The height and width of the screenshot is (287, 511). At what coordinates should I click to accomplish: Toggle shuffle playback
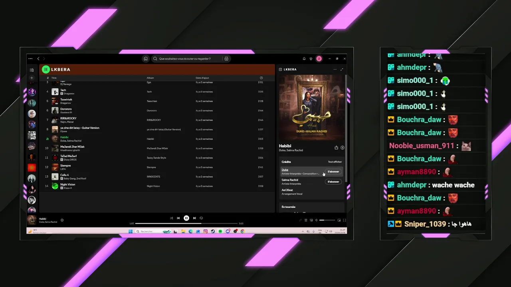171,218
